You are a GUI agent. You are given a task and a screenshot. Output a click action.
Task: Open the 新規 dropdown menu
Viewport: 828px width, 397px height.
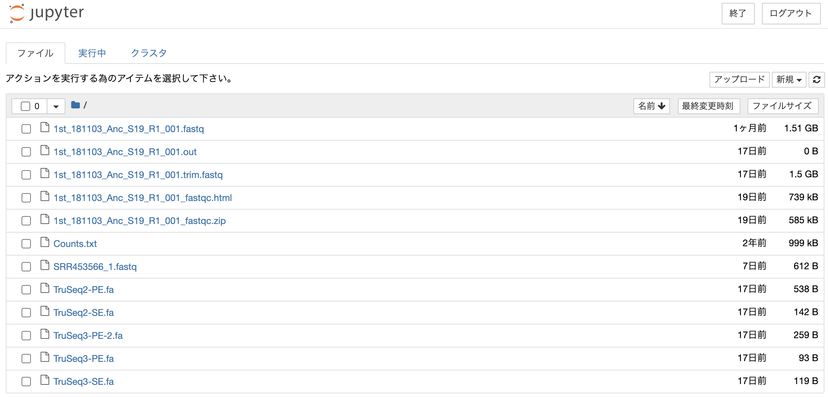(x=789, y=79)
